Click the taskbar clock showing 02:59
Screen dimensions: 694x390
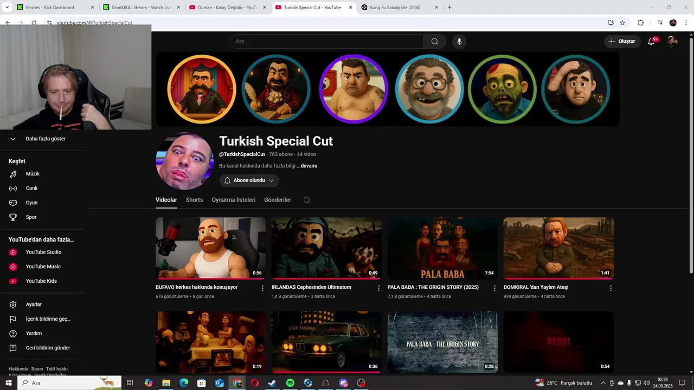point(663,383)
